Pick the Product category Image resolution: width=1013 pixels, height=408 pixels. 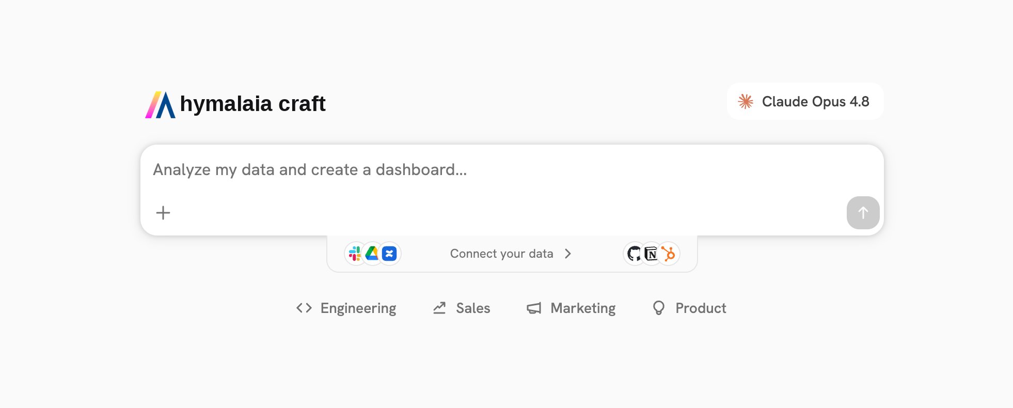[689, 308]
